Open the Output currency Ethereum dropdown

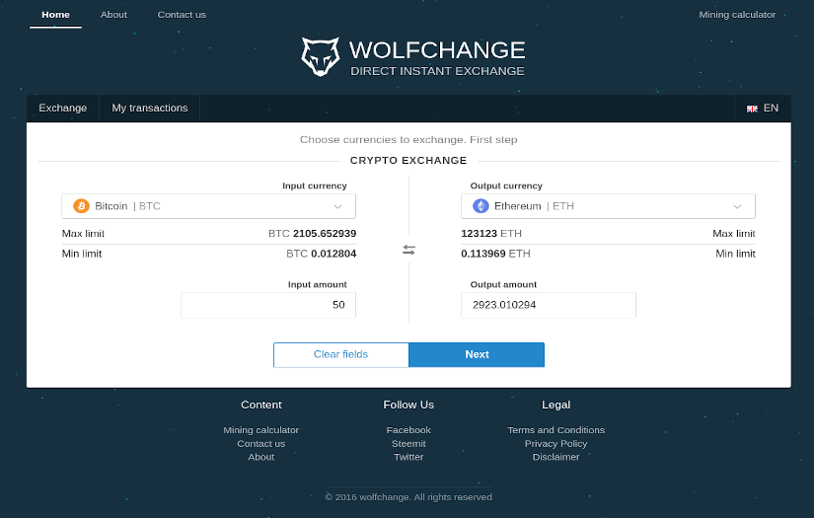tap(608, 206)
